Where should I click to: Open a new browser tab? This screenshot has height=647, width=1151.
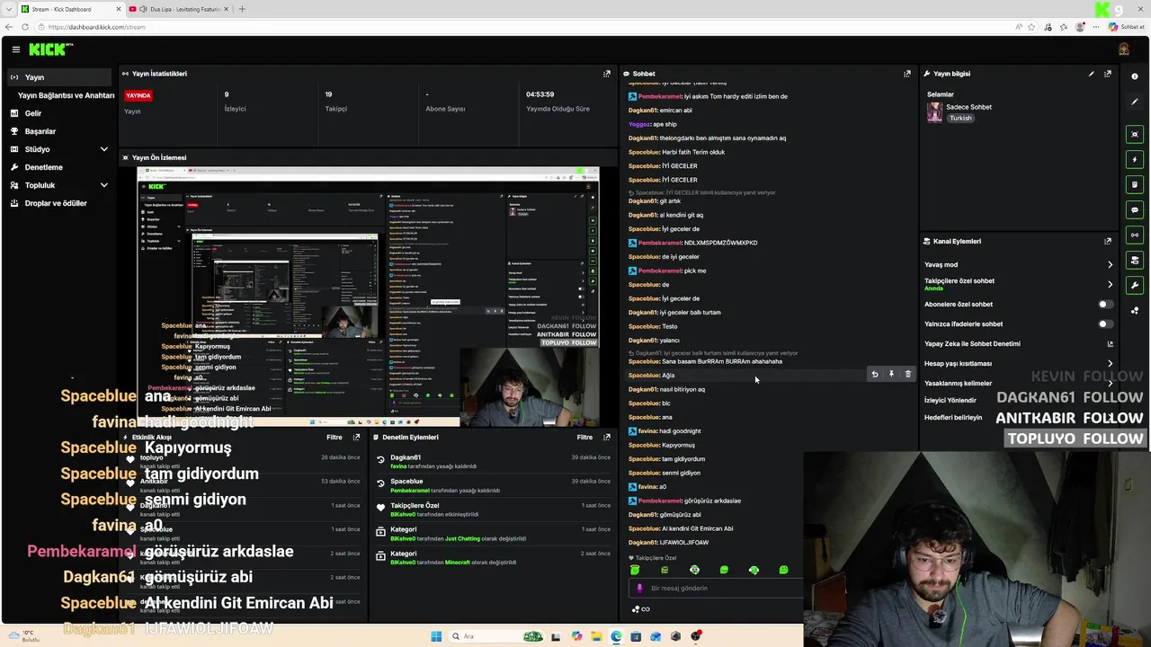tap(242, 9)
